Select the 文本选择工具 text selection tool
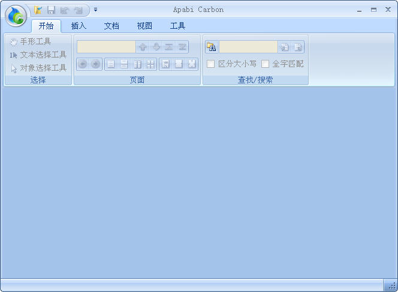The image size is (398, 292). pyautogui.click(x=38, y=55)
